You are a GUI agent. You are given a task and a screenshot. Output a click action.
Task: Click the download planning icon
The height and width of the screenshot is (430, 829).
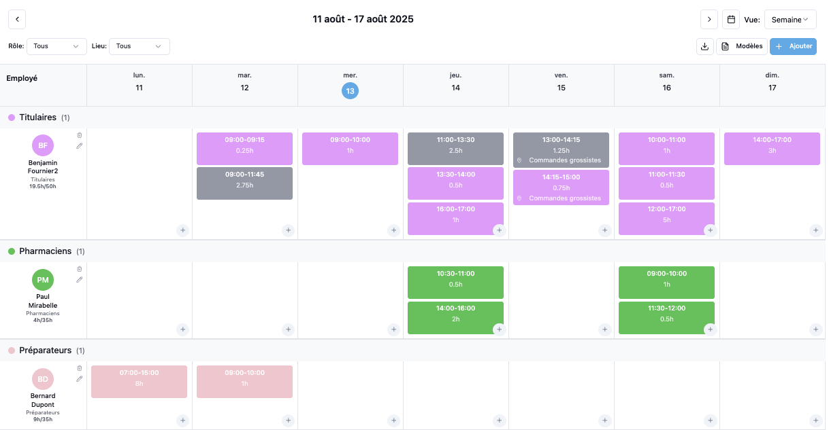click(x=704, y=46)
